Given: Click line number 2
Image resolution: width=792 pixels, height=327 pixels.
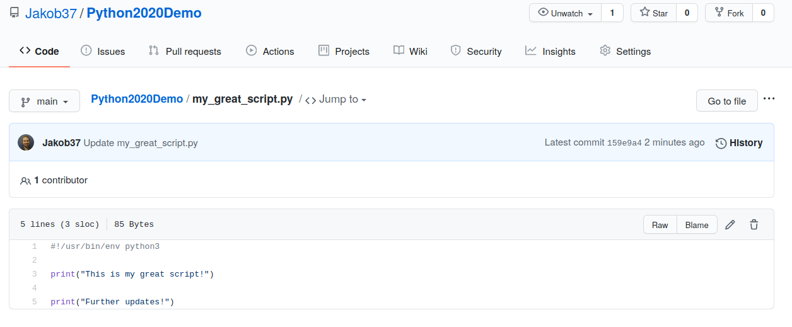Looking at the screenshot, I should (35, 260).
